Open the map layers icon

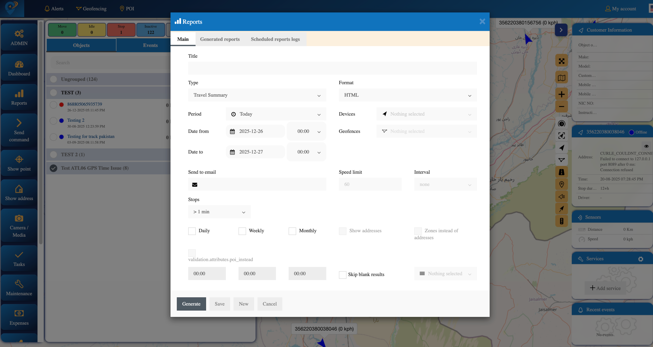click(x=561, y=78)
